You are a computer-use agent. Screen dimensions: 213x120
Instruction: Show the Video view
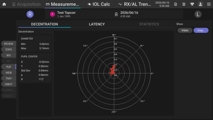click(185, 30)
